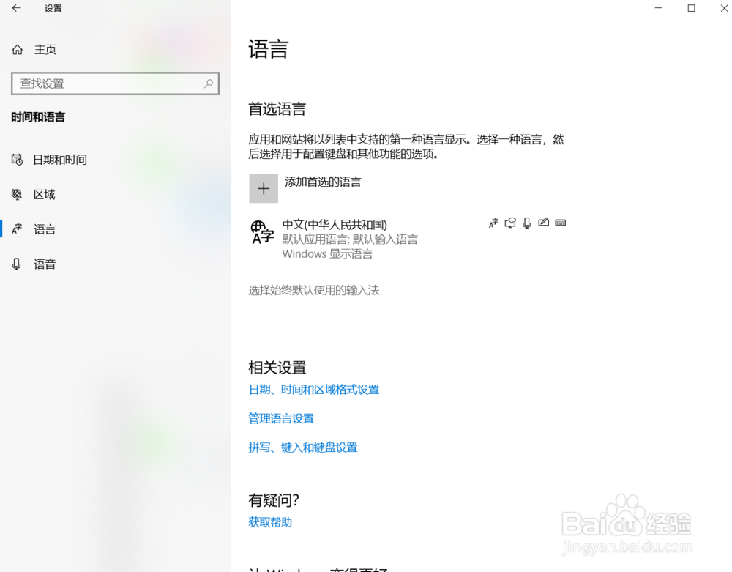Viewport: 732px width, 572px height.
Task: Select the 中文(中华人民共和国) language entry
Action: click(335, 224)
